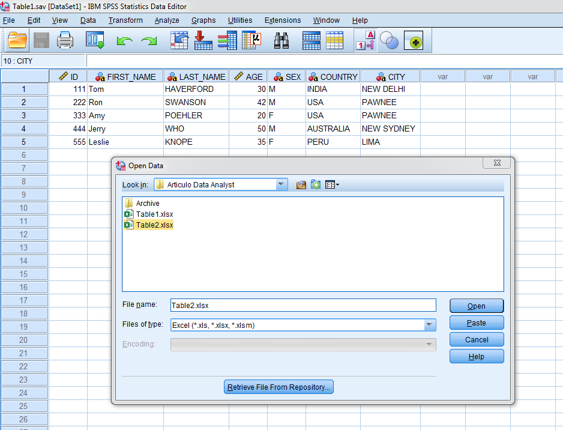
Task: Click the Go to variable toolbar icon
Action: (203, 40)
